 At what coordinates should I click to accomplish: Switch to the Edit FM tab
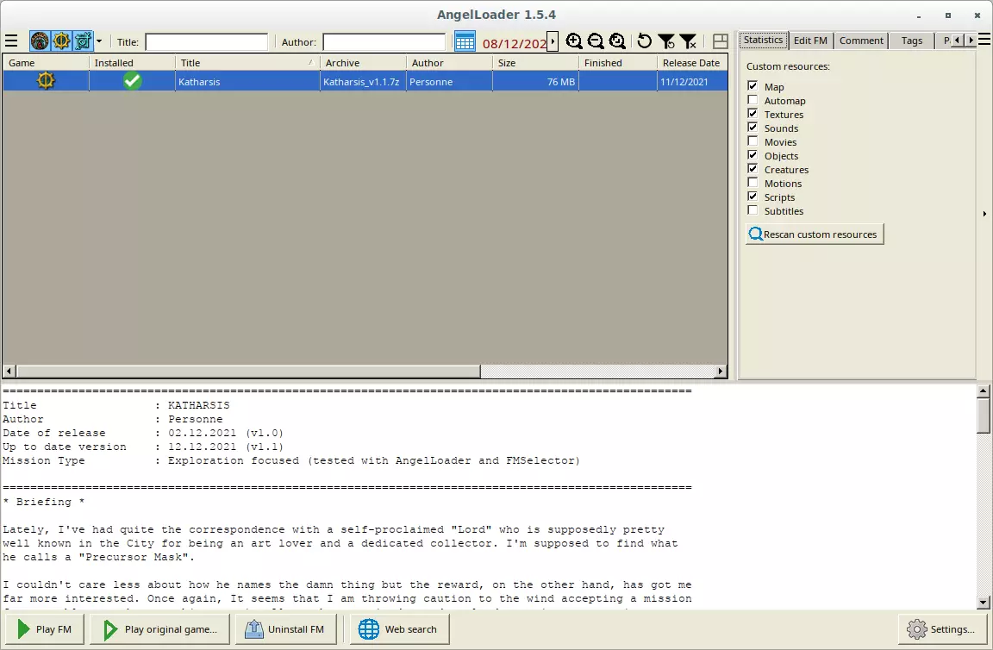click(x=810, y=41)
